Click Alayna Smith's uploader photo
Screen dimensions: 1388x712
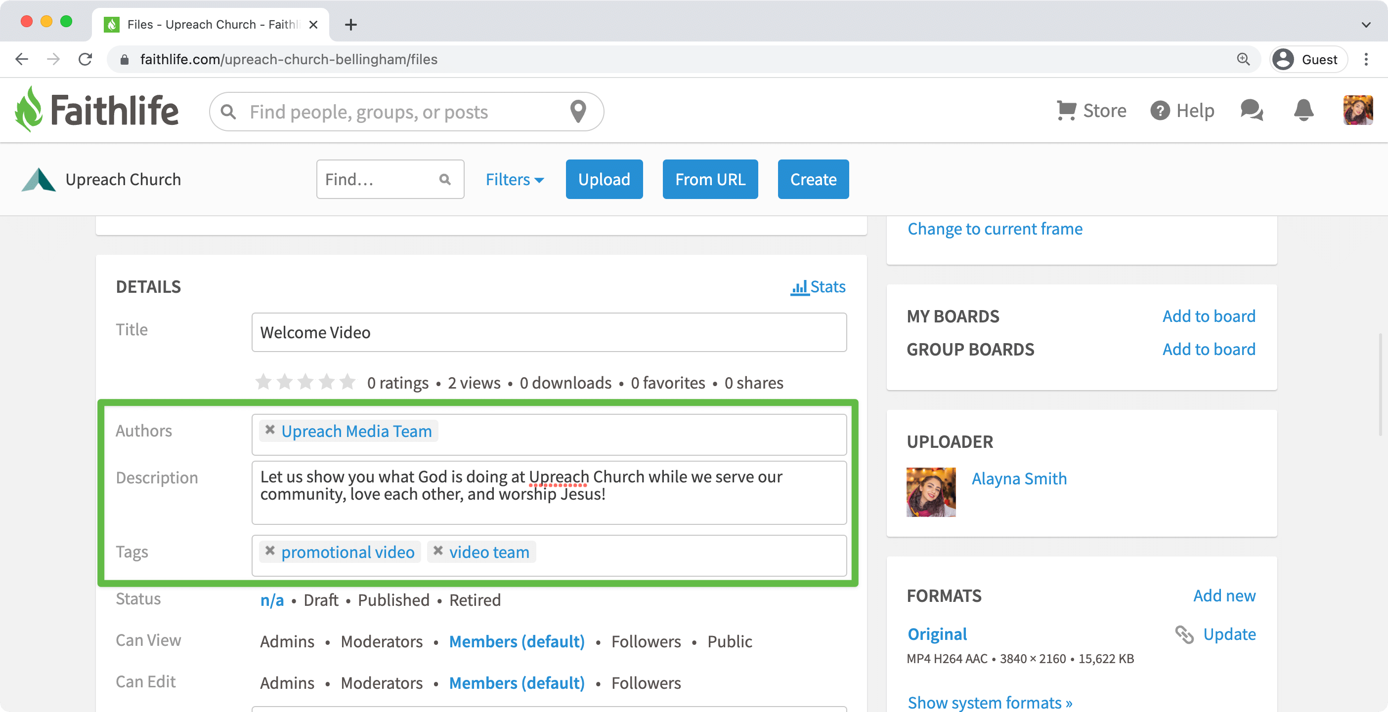[931, 492]
